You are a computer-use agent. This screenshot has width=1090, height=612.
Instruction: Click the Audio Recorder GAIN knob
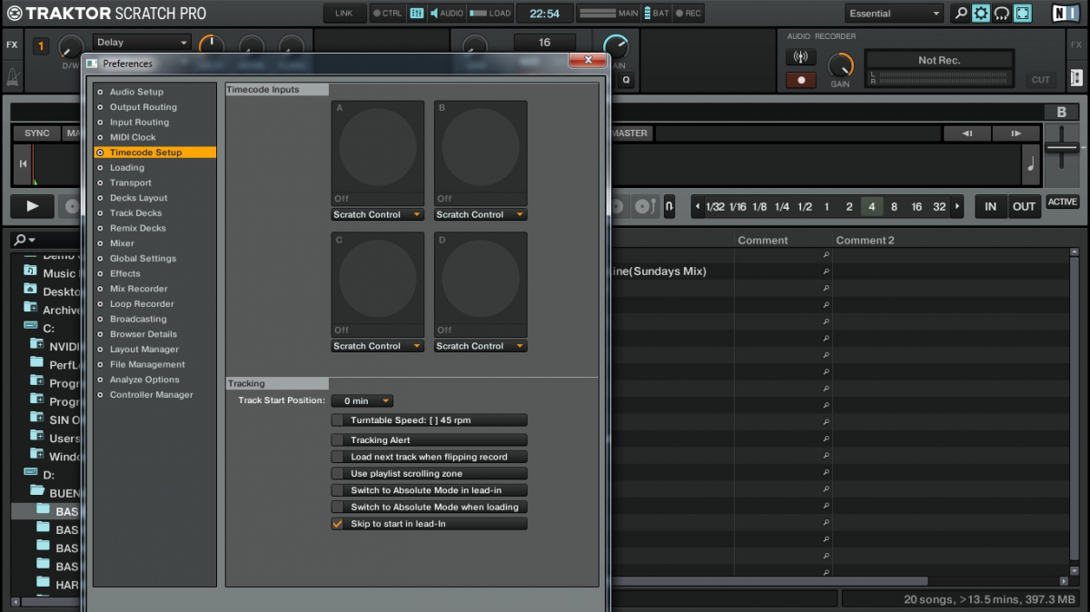tap(841, 65)
